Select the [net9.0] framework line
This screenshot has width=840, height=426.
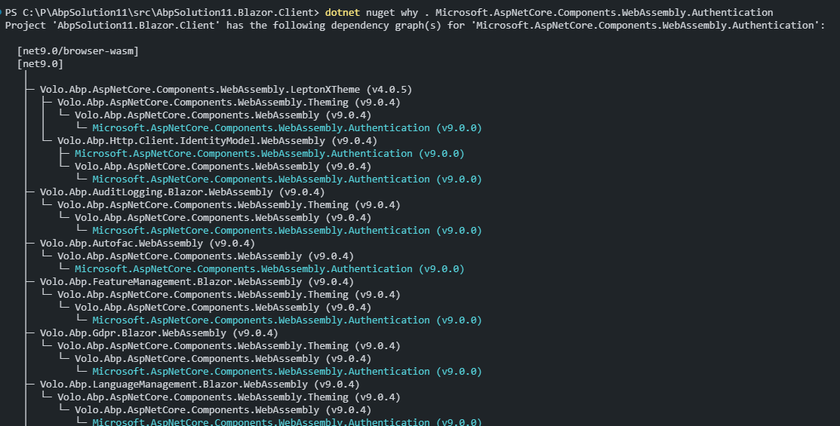tap(40, 63)
